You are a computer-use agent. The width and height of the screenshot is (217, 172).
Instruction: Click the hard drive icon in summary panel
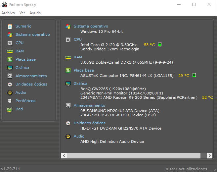(x=68, y=105)
